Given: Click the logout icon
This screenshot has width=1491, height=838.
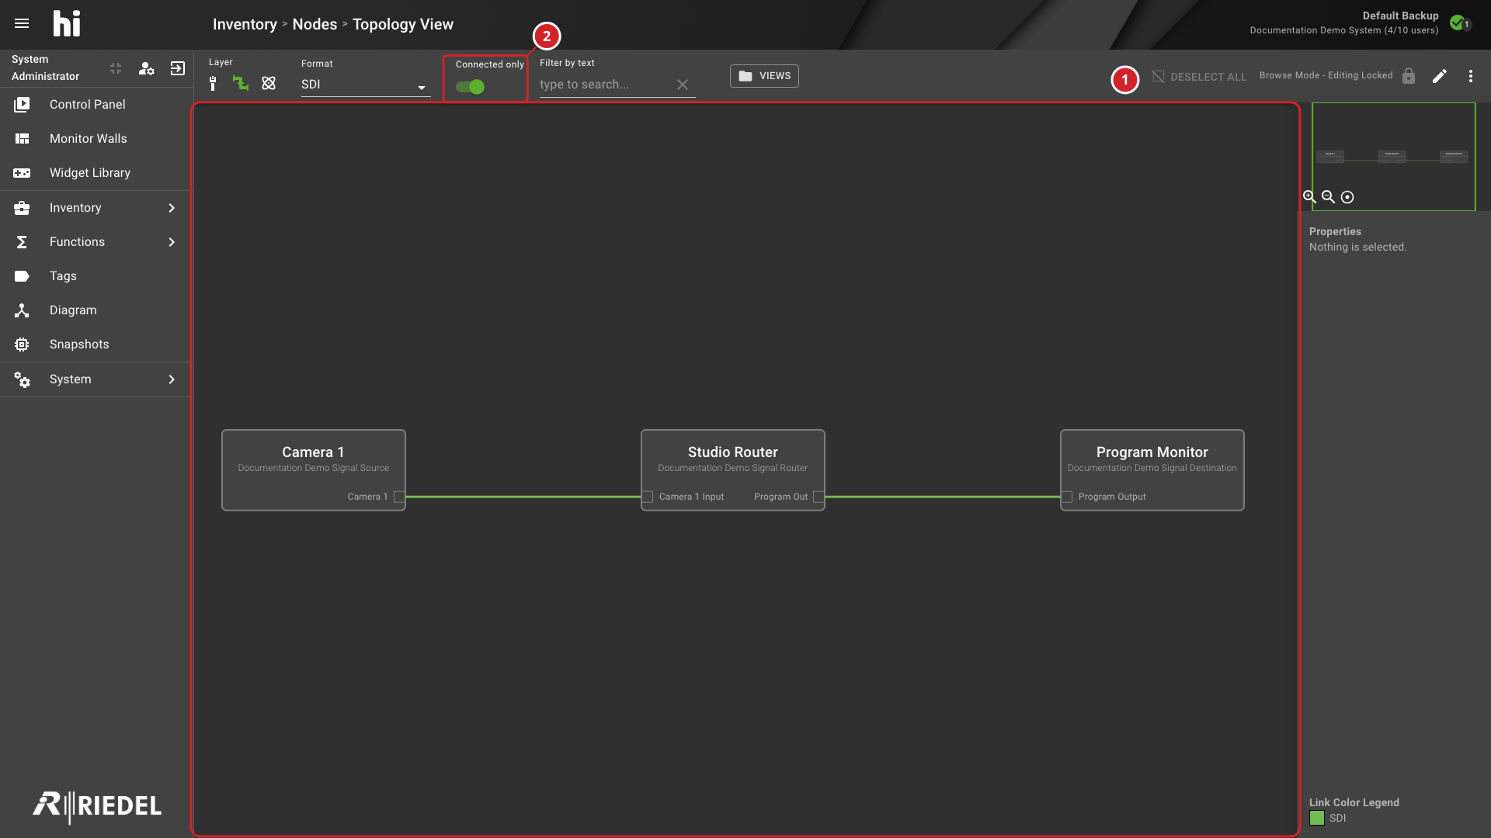Looking at the screenshot, I should coord(178,68).
